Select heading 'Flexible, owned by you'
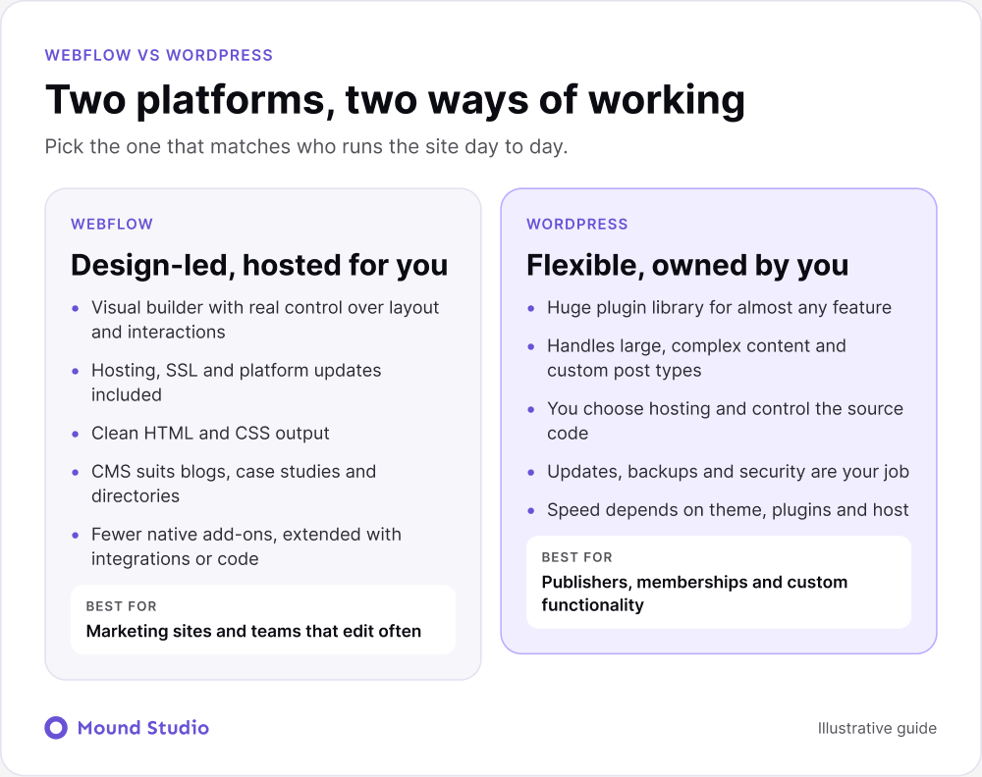982x777 pixels. (687, 265)
